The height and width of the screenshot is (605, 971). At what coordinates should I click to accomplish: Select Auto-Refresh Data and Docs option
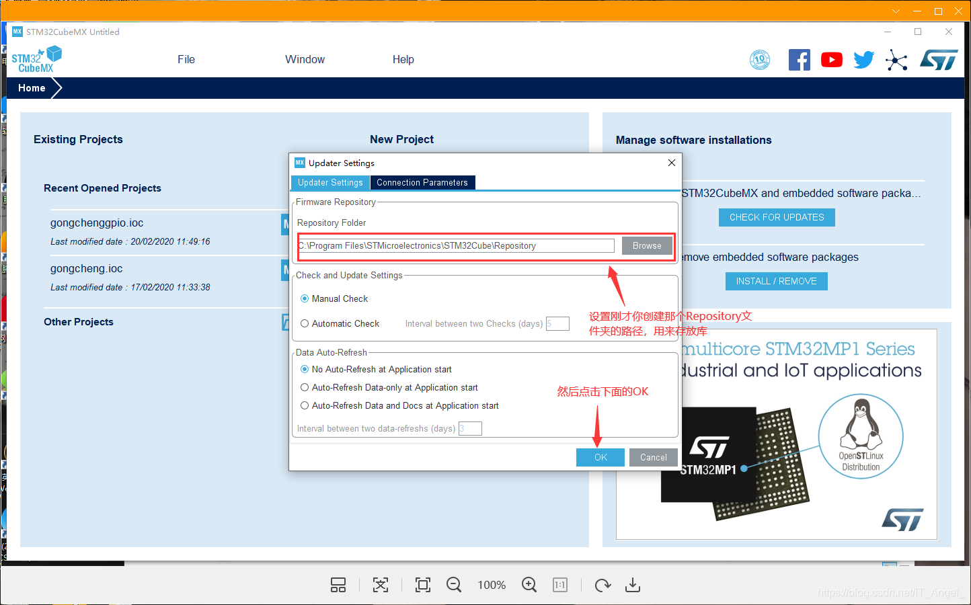click(305, 405)
